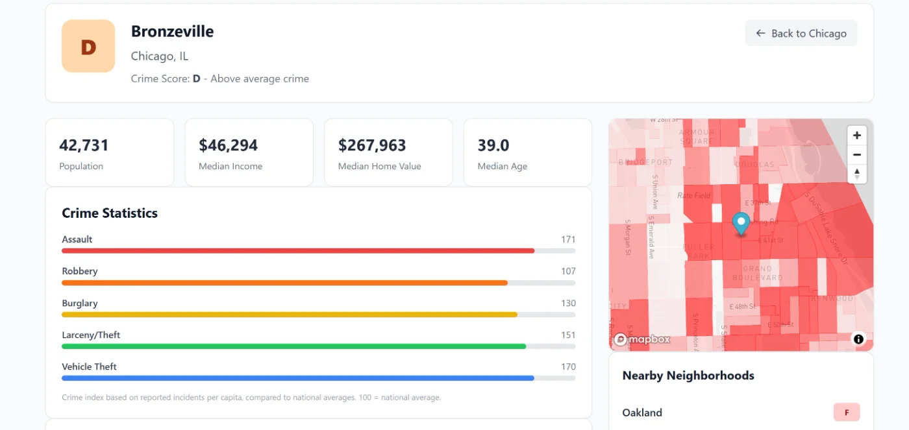Click the Larceny/Theft crime bar
The image size is (909, 430).
click(318, 346)
